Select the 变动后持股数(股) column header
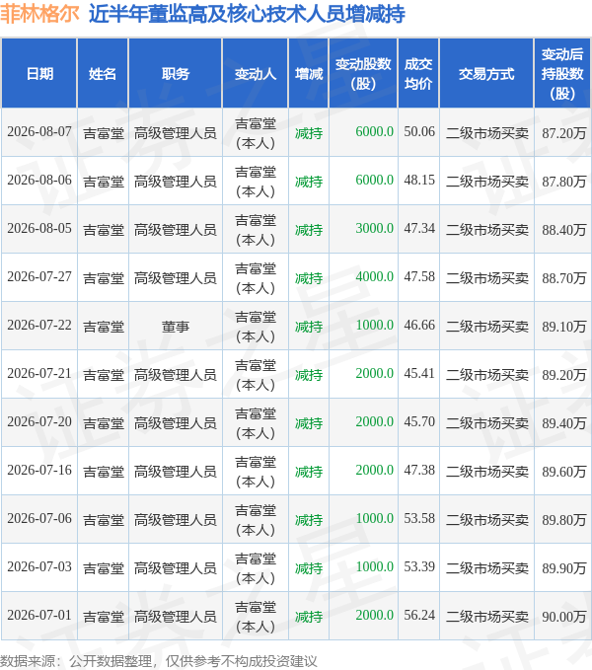Screen dimensions: 592x670 [562, 74]
